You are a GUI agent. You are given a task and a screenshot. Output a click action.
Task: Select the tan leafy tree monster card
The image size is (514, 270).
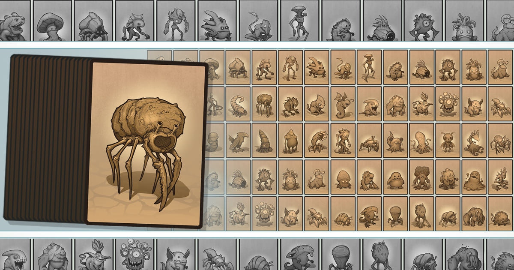422,177
